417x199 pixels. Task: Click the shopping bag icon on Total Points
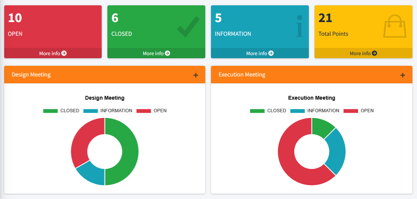[395, 26]
